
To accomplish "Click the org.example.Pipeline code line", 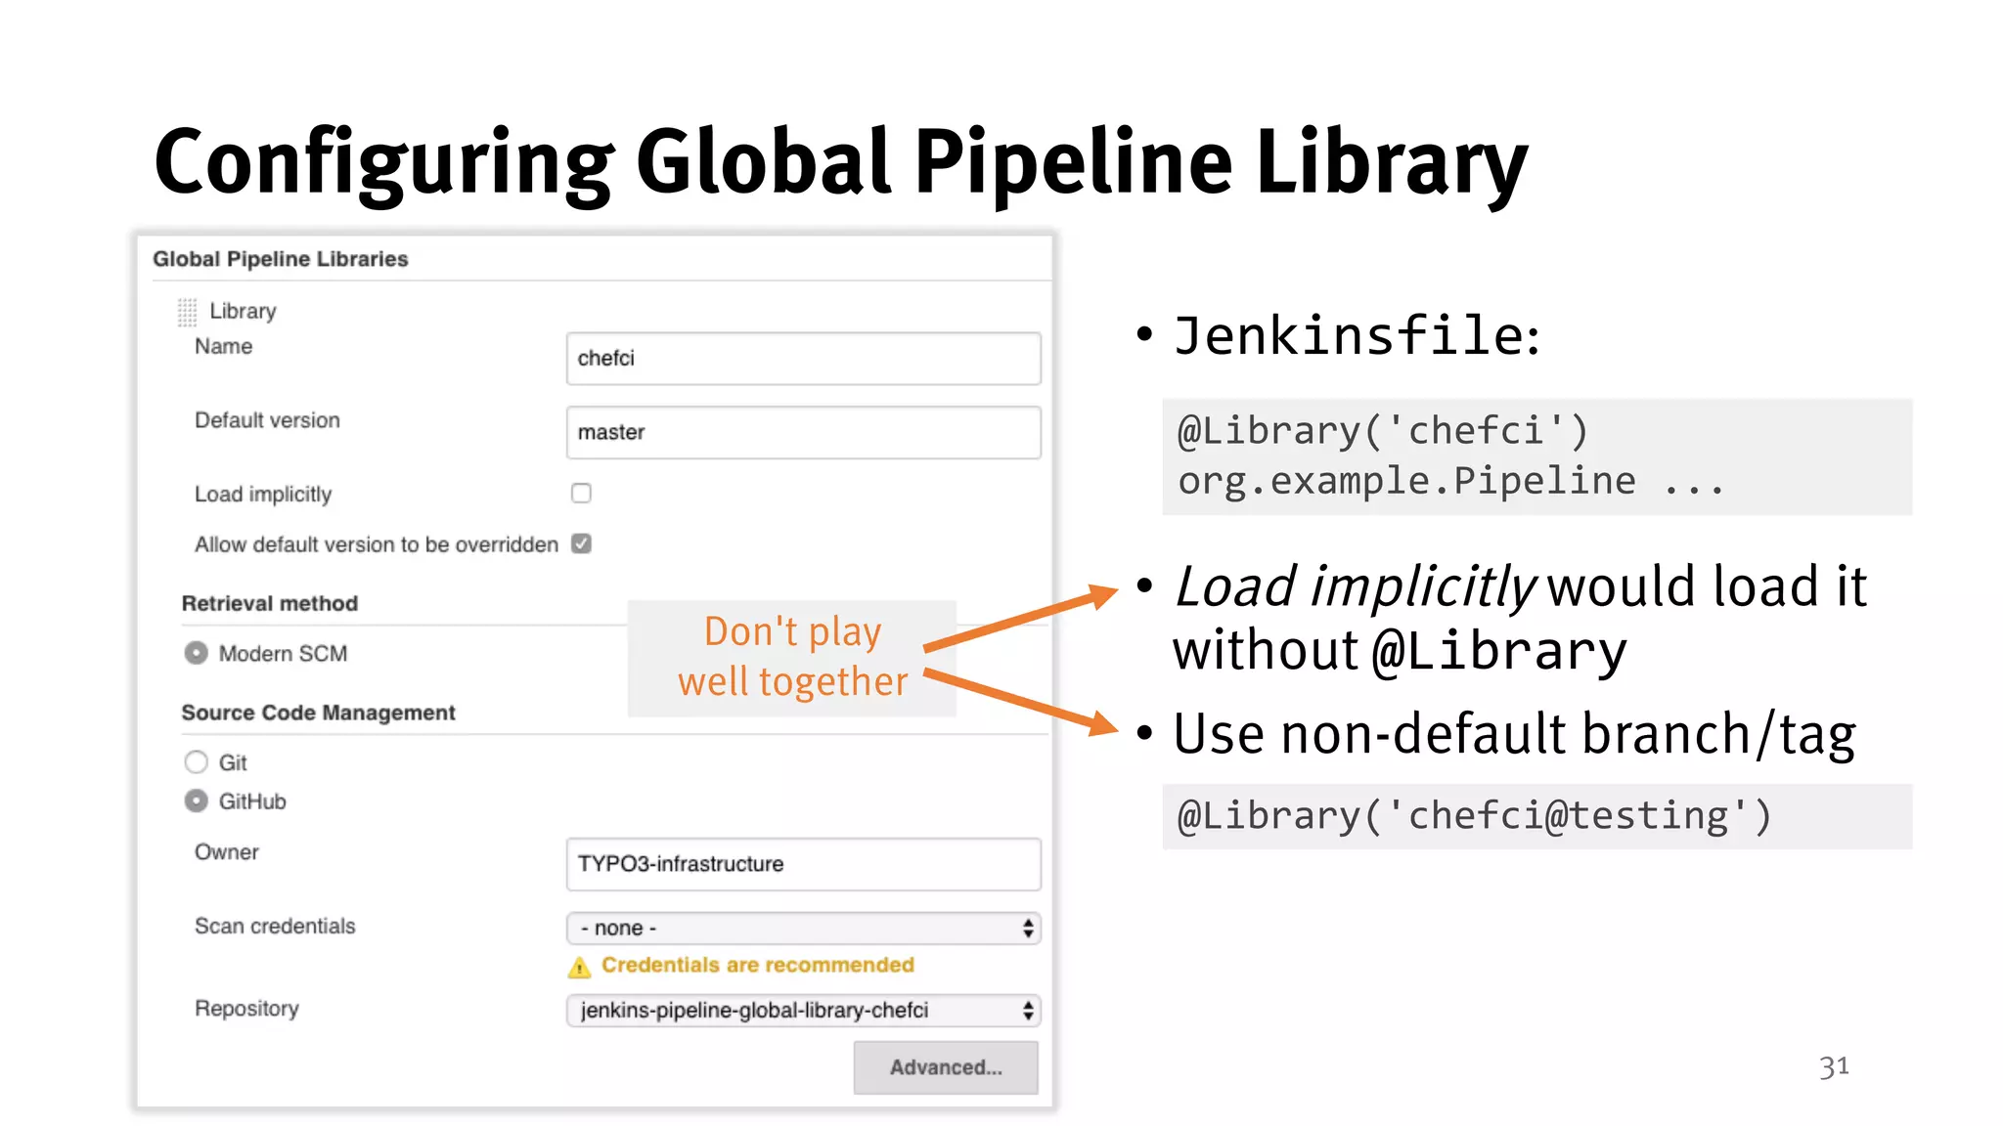I will (x=1449, y=481).
